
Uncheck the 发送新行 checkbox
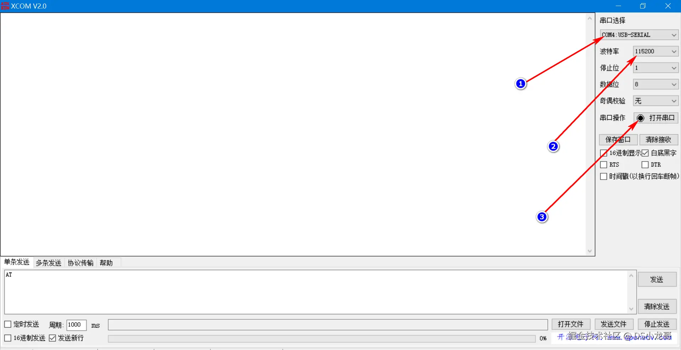(x=52, y=338)
